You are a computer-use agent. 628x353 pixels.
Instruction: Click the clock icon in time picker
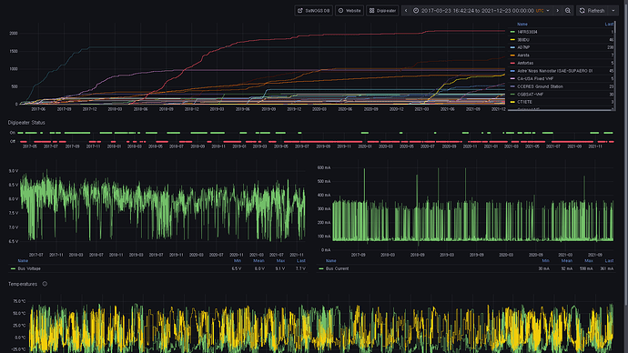coord(416,11)
